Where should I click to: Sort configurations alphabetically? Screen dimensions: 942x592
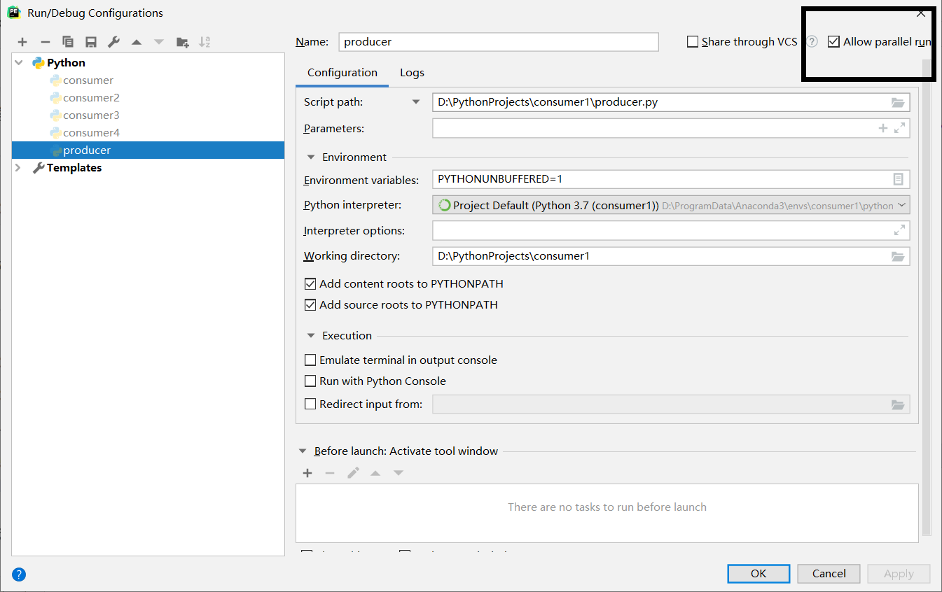click(x=205, y=41)
